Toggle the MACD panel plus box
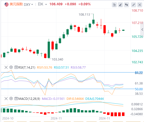This screenshot has height=122, width=144. [16, 99]
